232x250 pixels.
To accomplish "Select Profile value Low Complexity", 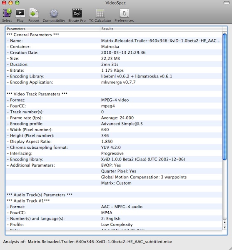I will [x=117, y=225].
